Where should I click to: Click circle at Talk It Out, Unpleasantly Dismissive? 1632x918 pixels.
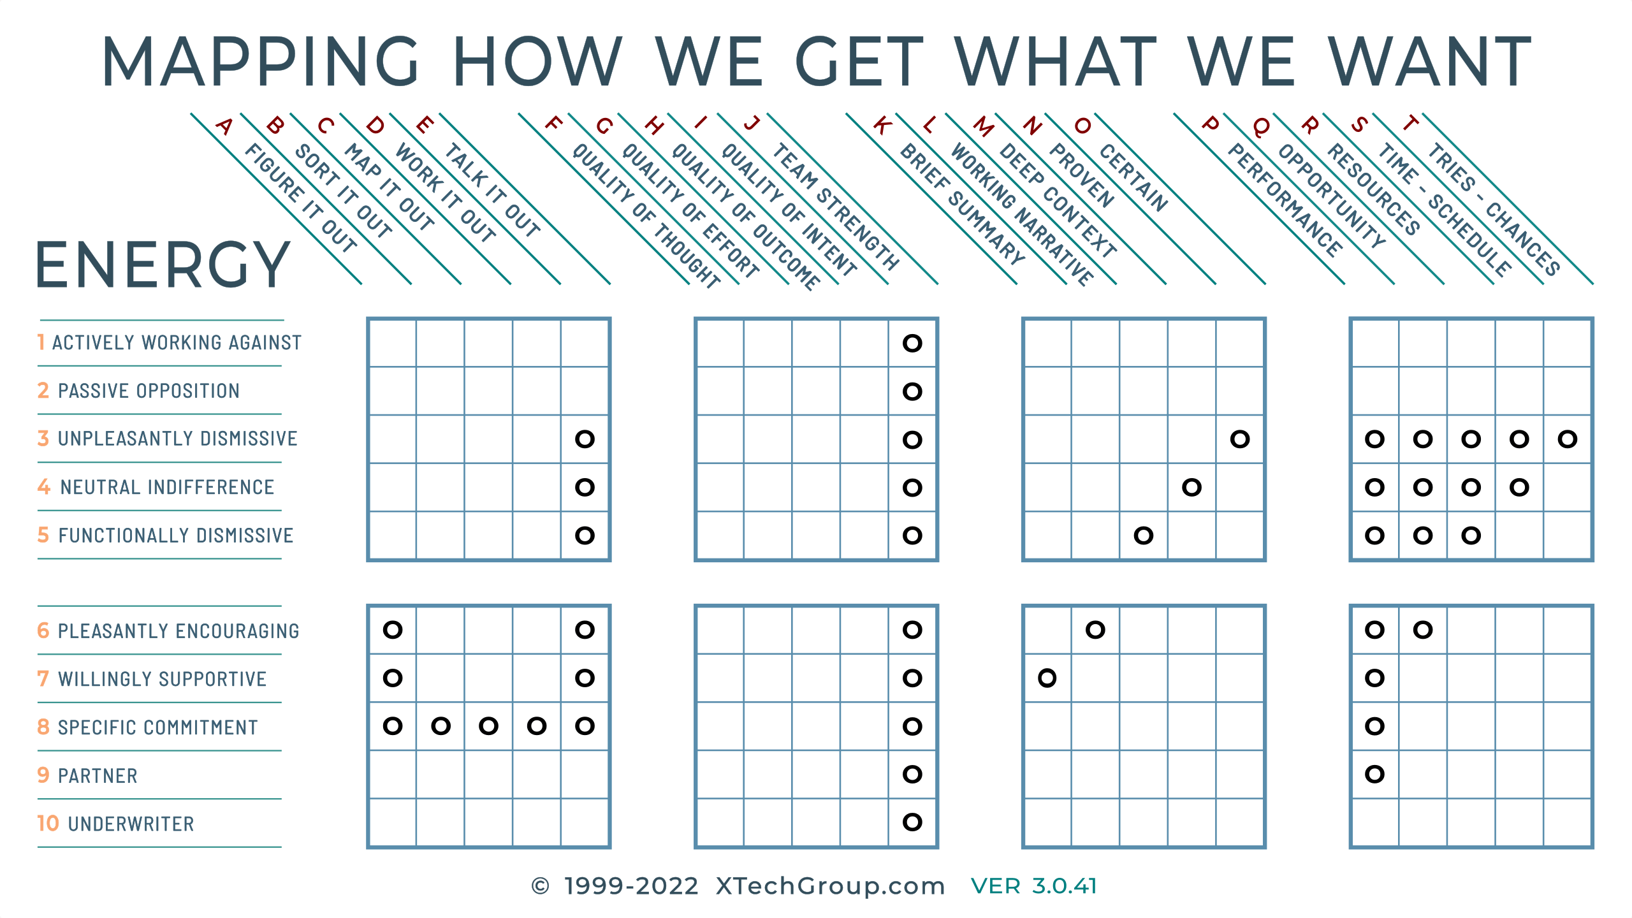point(585,439)
